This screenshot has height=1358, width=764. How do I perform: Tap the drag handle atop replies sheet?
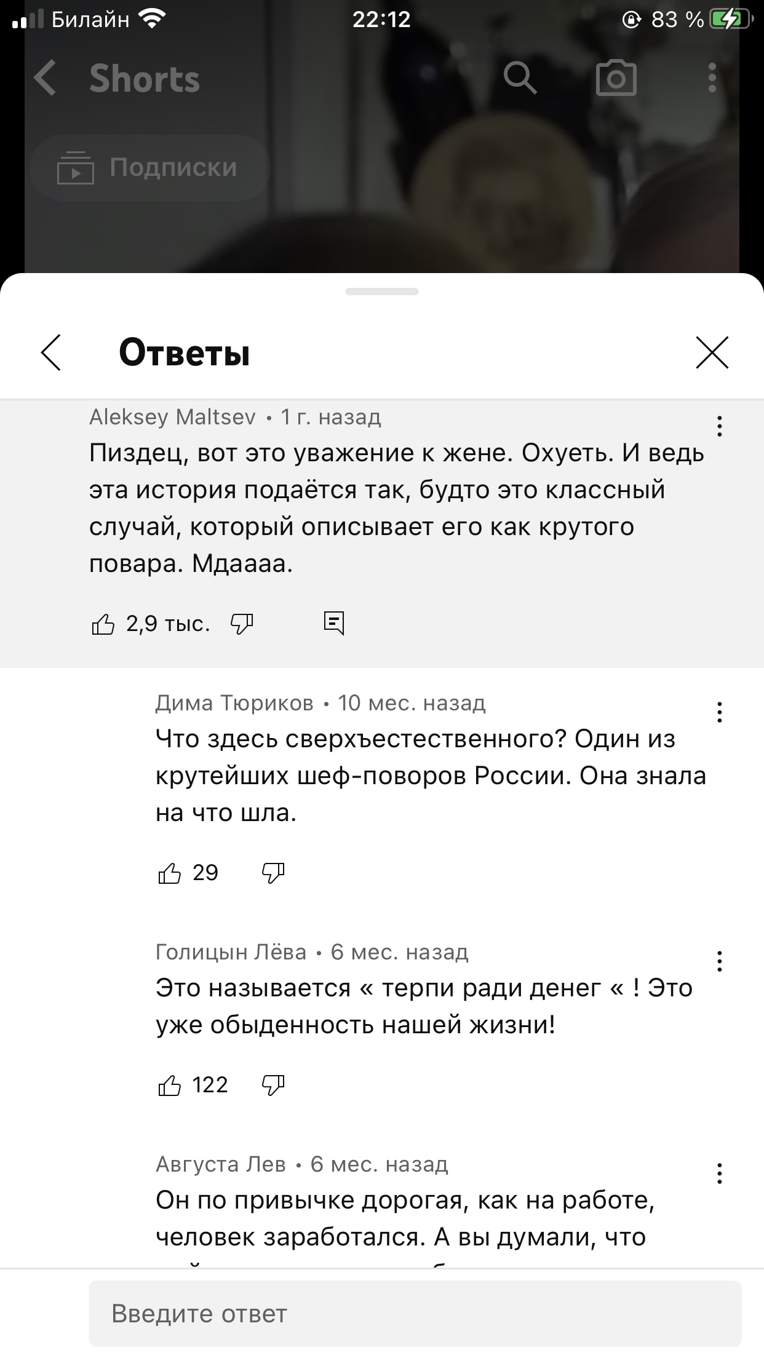tap(382, 292)
